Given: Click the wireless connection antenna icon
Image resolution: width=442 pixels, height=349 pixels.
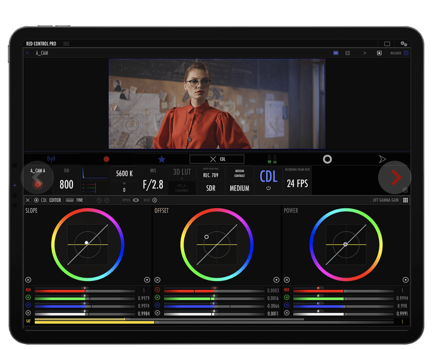Looking at the screenshot, I should [x=51, y=159].
